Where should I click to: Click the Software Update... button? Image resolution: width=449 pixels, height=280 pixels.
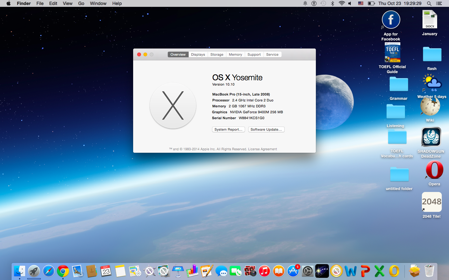(x=266, y=129)
